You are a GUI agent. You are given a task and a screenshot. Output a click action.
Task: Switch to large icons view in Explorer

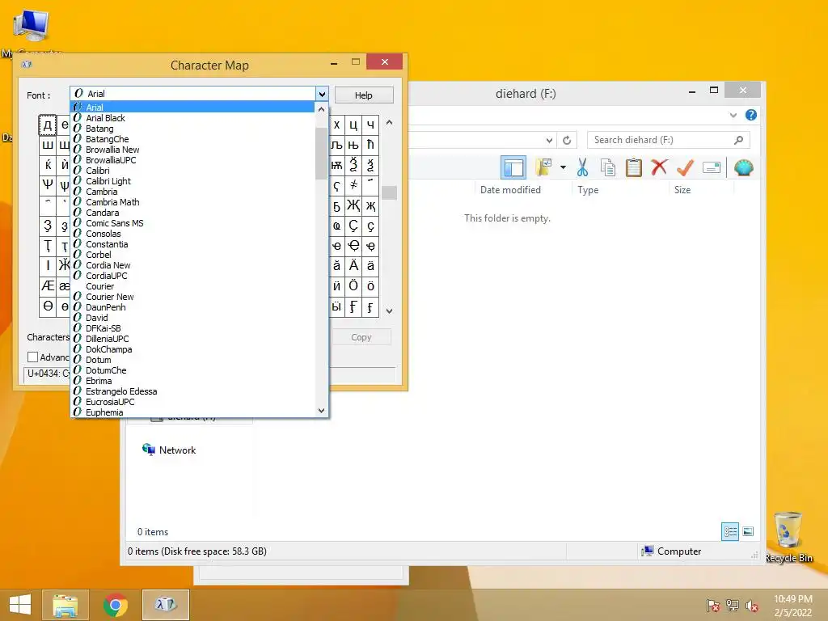click(748, 531)
